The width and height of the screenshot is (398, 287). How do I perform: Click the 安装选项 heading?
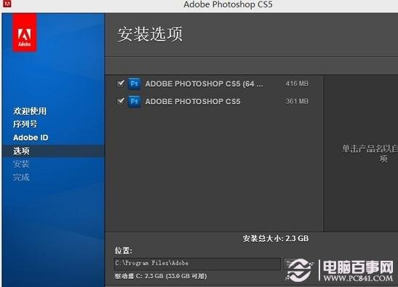[x=150, y=34]
